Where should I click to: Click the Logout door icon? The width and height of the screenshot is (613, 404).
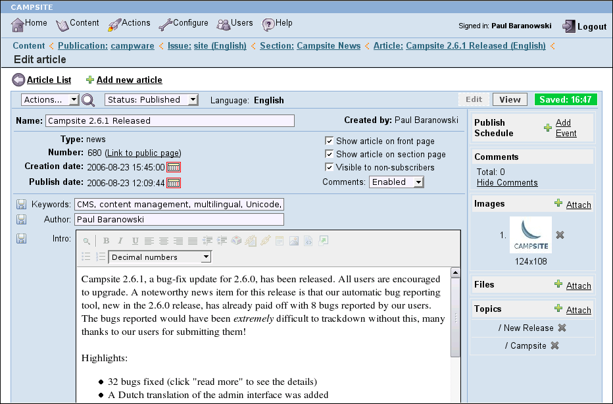coord(569,26)
